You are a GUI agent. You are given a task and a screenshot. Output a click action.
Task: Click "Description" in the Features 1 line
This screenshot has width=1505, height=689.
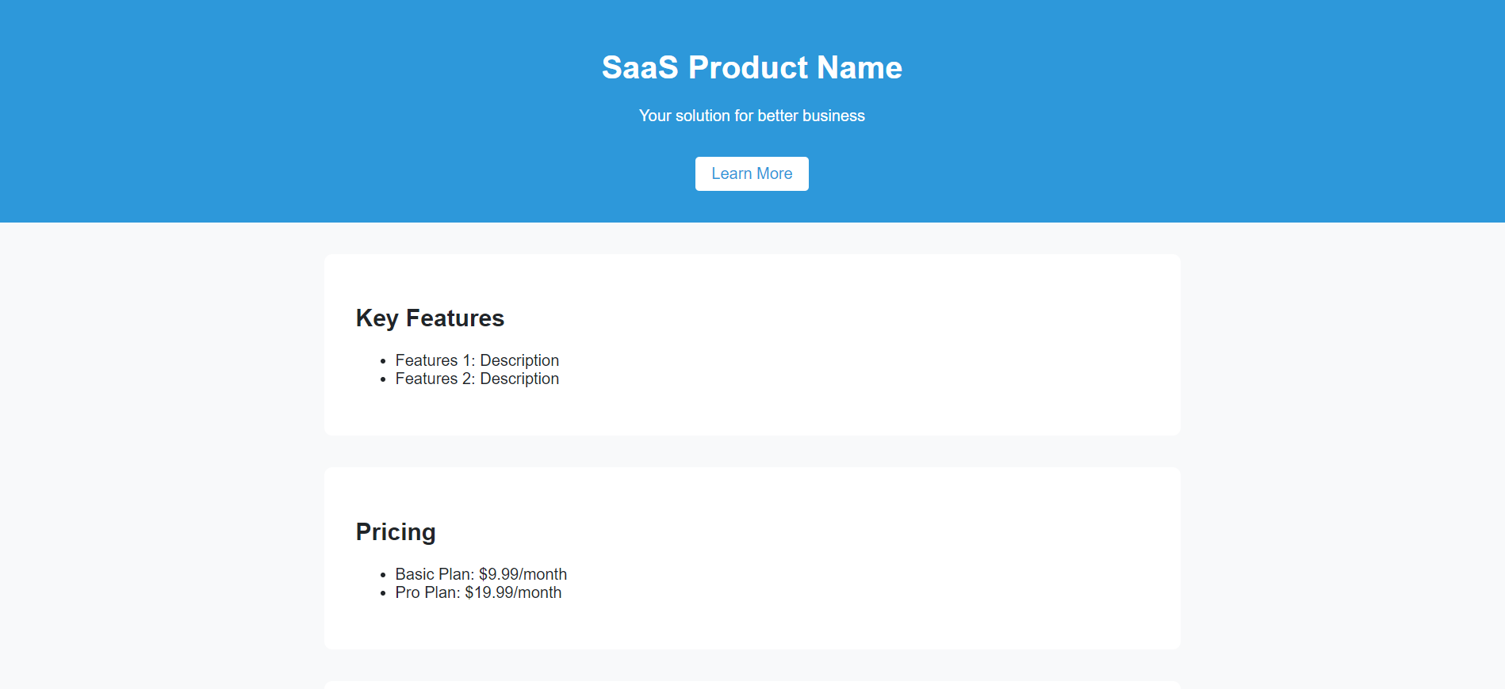[519, 360]
